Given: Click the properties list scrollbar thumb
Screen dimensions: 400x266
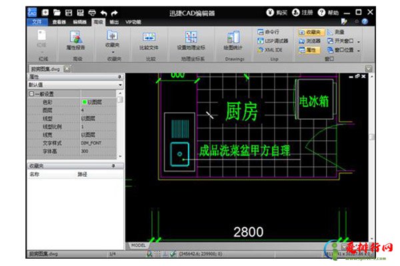Looking at the screenshot, I should (x=120, y=100).
